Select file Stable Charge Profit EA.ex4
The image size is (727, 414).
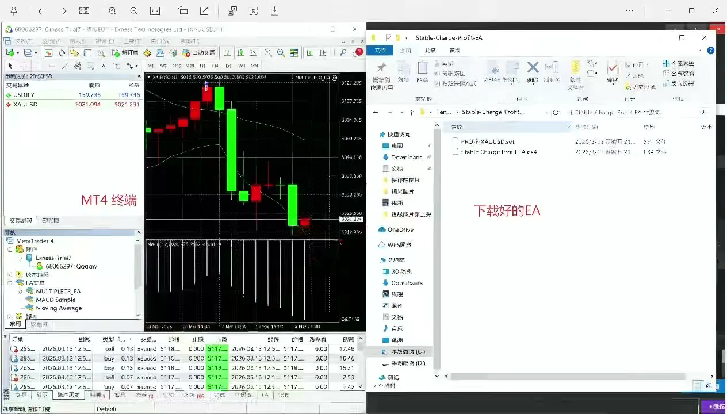499,152
